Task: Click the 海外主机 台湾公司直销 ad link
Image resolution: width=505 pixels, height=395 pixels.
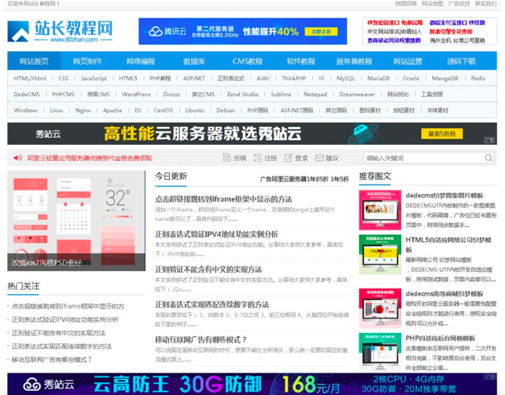Action: [x=457, y=41]
